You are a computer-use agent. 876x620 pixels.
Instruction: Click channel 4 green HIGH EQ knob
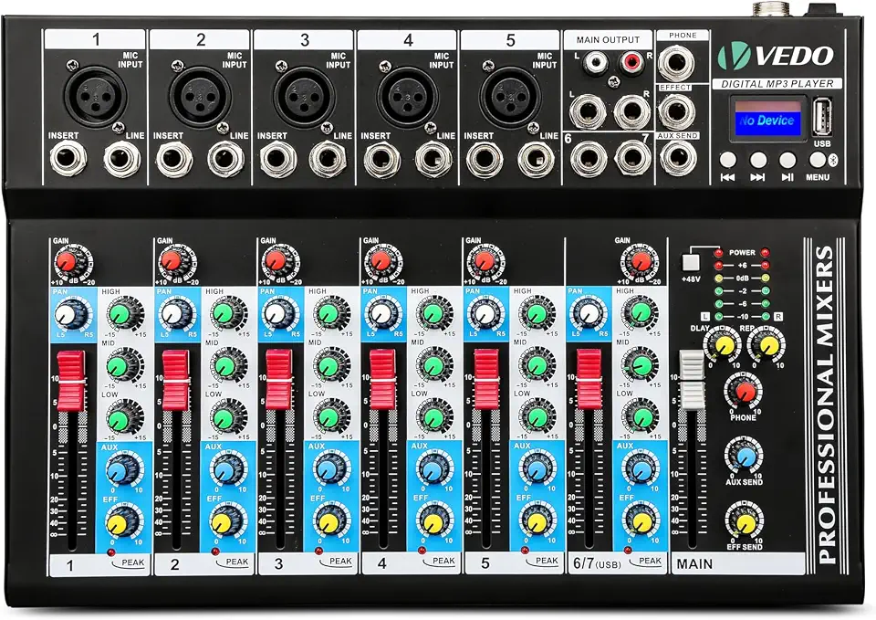click(432, 314)
